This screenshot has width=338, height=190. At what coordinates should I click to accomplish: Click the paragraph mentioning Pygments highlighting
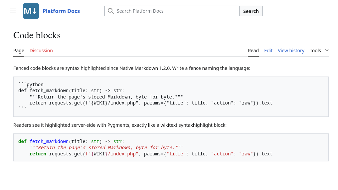tap(120, 125)
